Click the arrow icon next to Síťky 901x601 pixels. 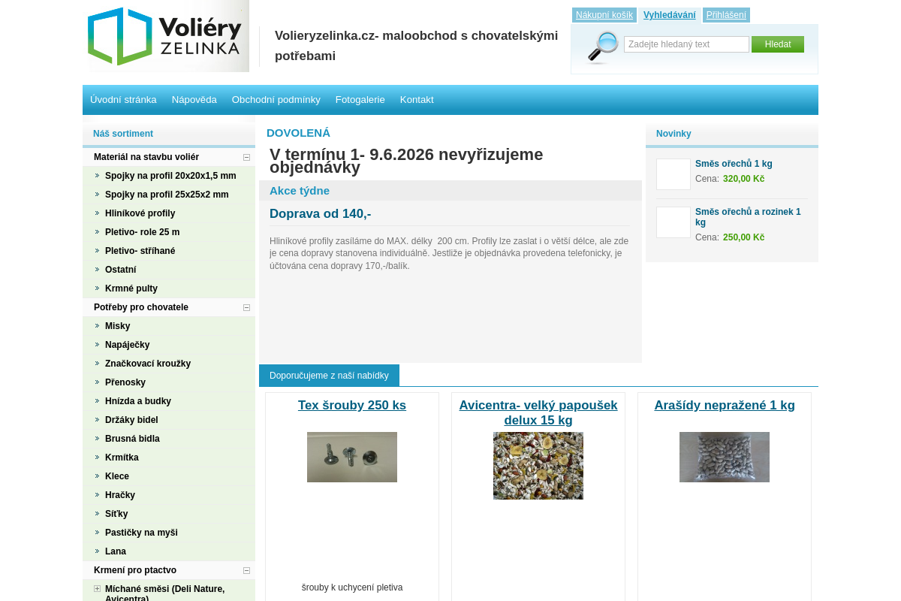tap(97, 514)
